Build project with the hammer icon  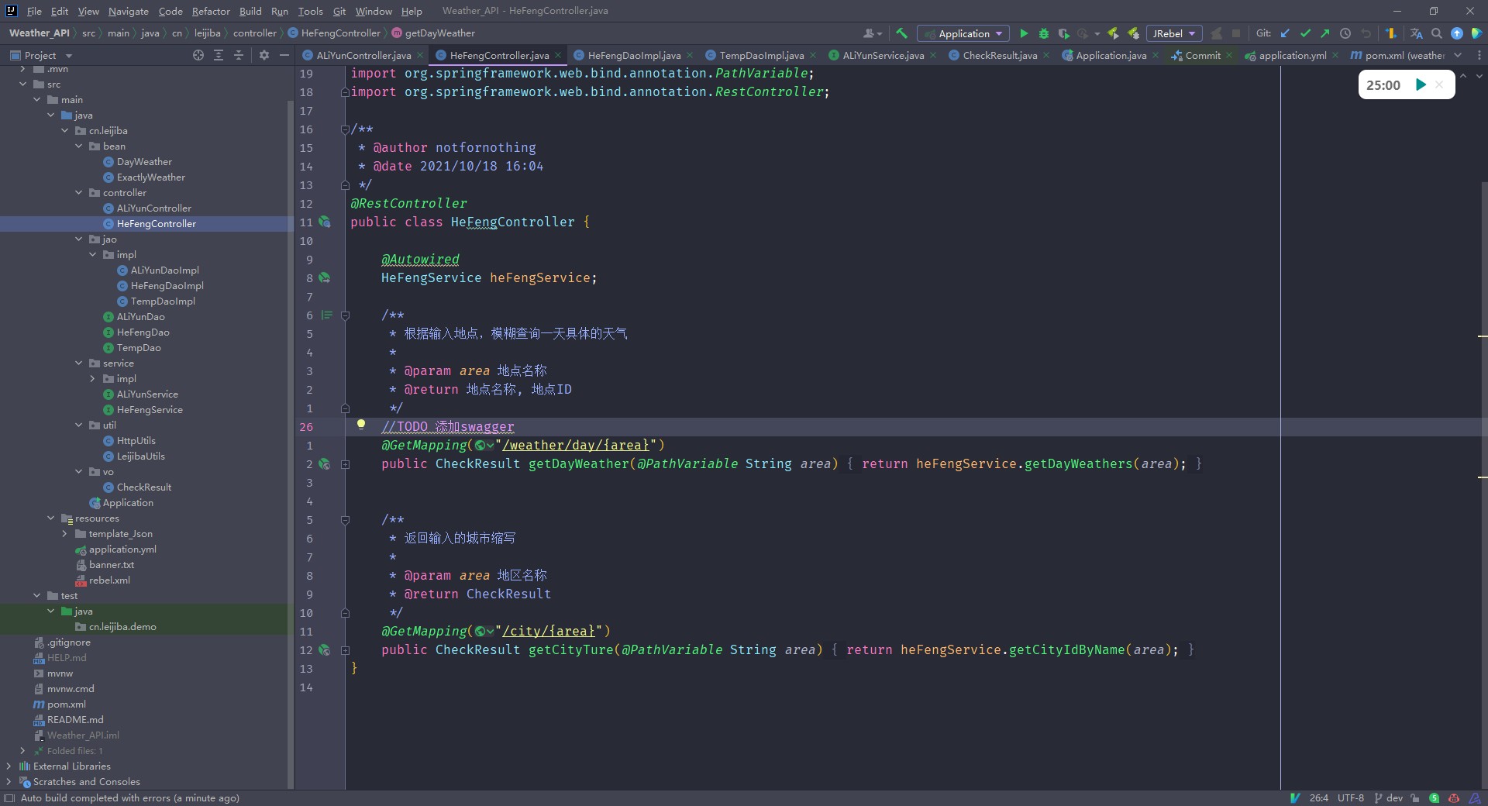coord(901,33)
